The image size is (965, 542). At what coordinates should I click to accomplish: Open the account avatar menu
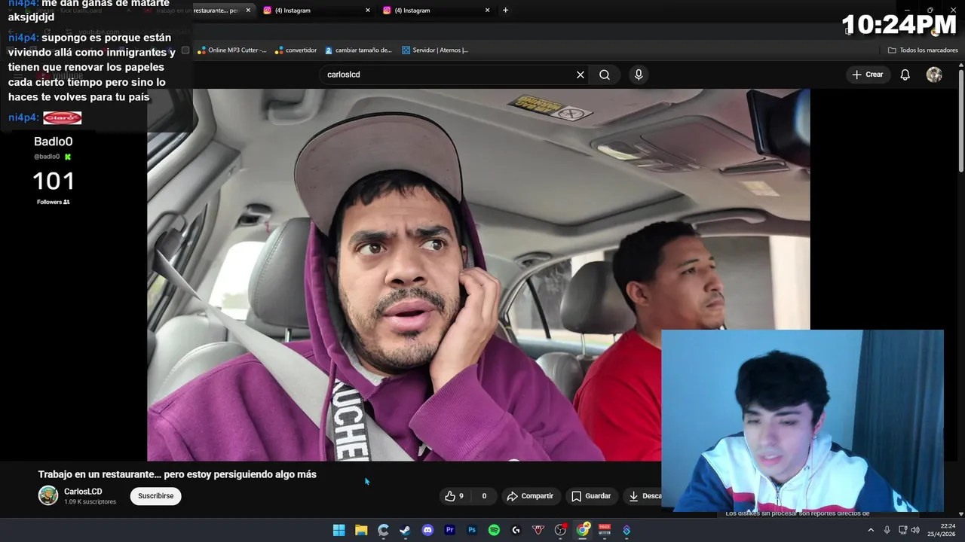(934, 75)
